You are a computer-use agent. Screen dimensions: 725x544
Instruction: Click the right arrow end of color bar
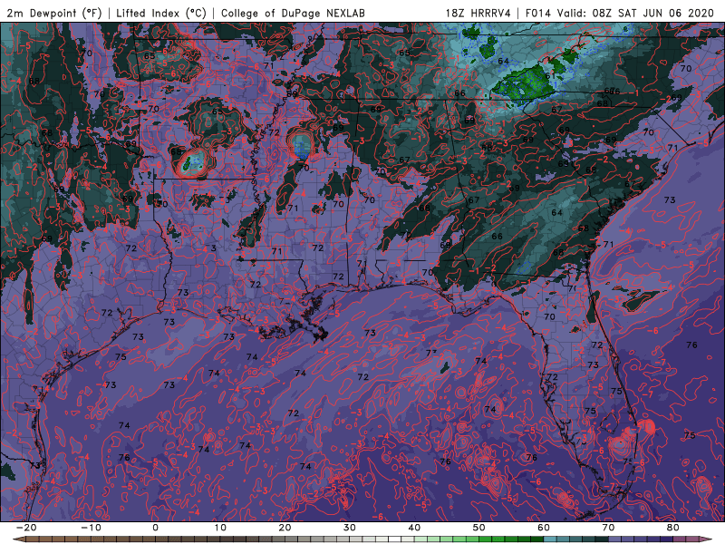pos(706,539)
